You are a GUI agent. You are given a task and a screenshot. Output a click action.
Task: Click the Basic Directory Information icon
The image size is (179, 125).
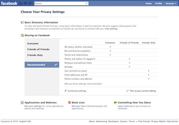(x=22, y=22)
